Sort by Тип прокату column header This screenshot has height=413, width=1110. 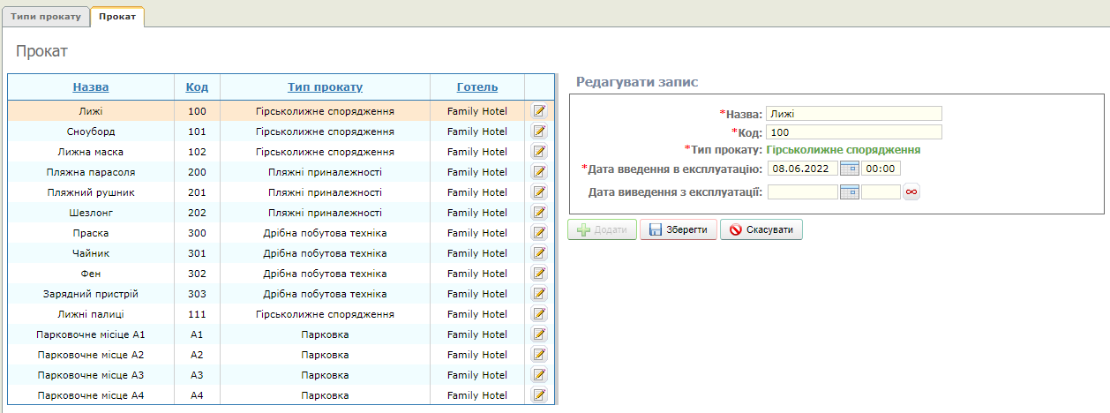point(325,87)
